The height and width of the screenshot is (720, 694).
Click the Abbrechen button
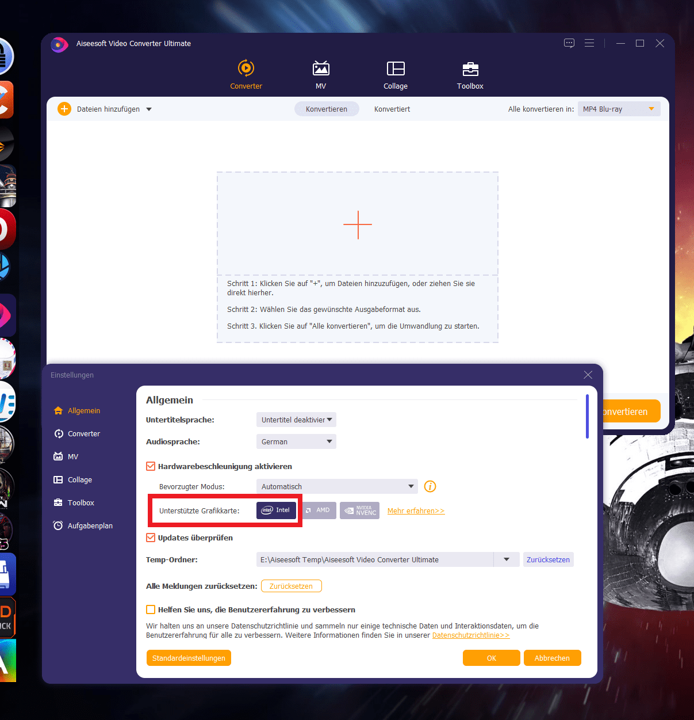pos(553,658)
